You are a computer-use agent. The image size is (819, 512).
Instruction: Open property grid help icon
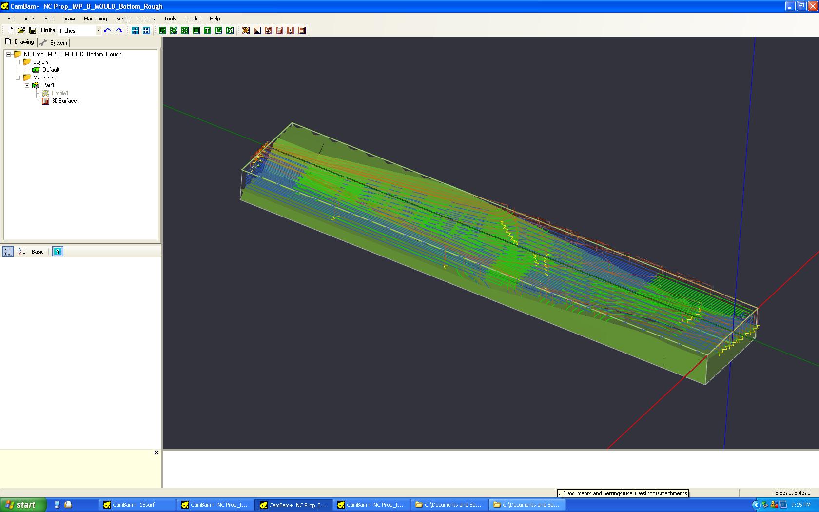[x=58, y=252]
